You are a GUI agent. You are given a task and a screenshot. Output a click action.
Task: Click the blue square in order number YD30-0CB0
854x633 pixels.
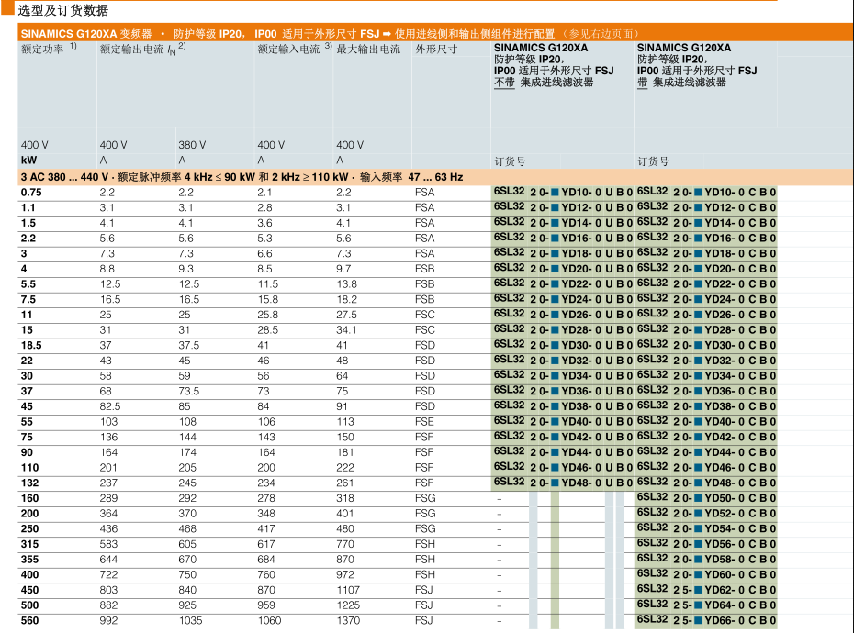[698, 345]
